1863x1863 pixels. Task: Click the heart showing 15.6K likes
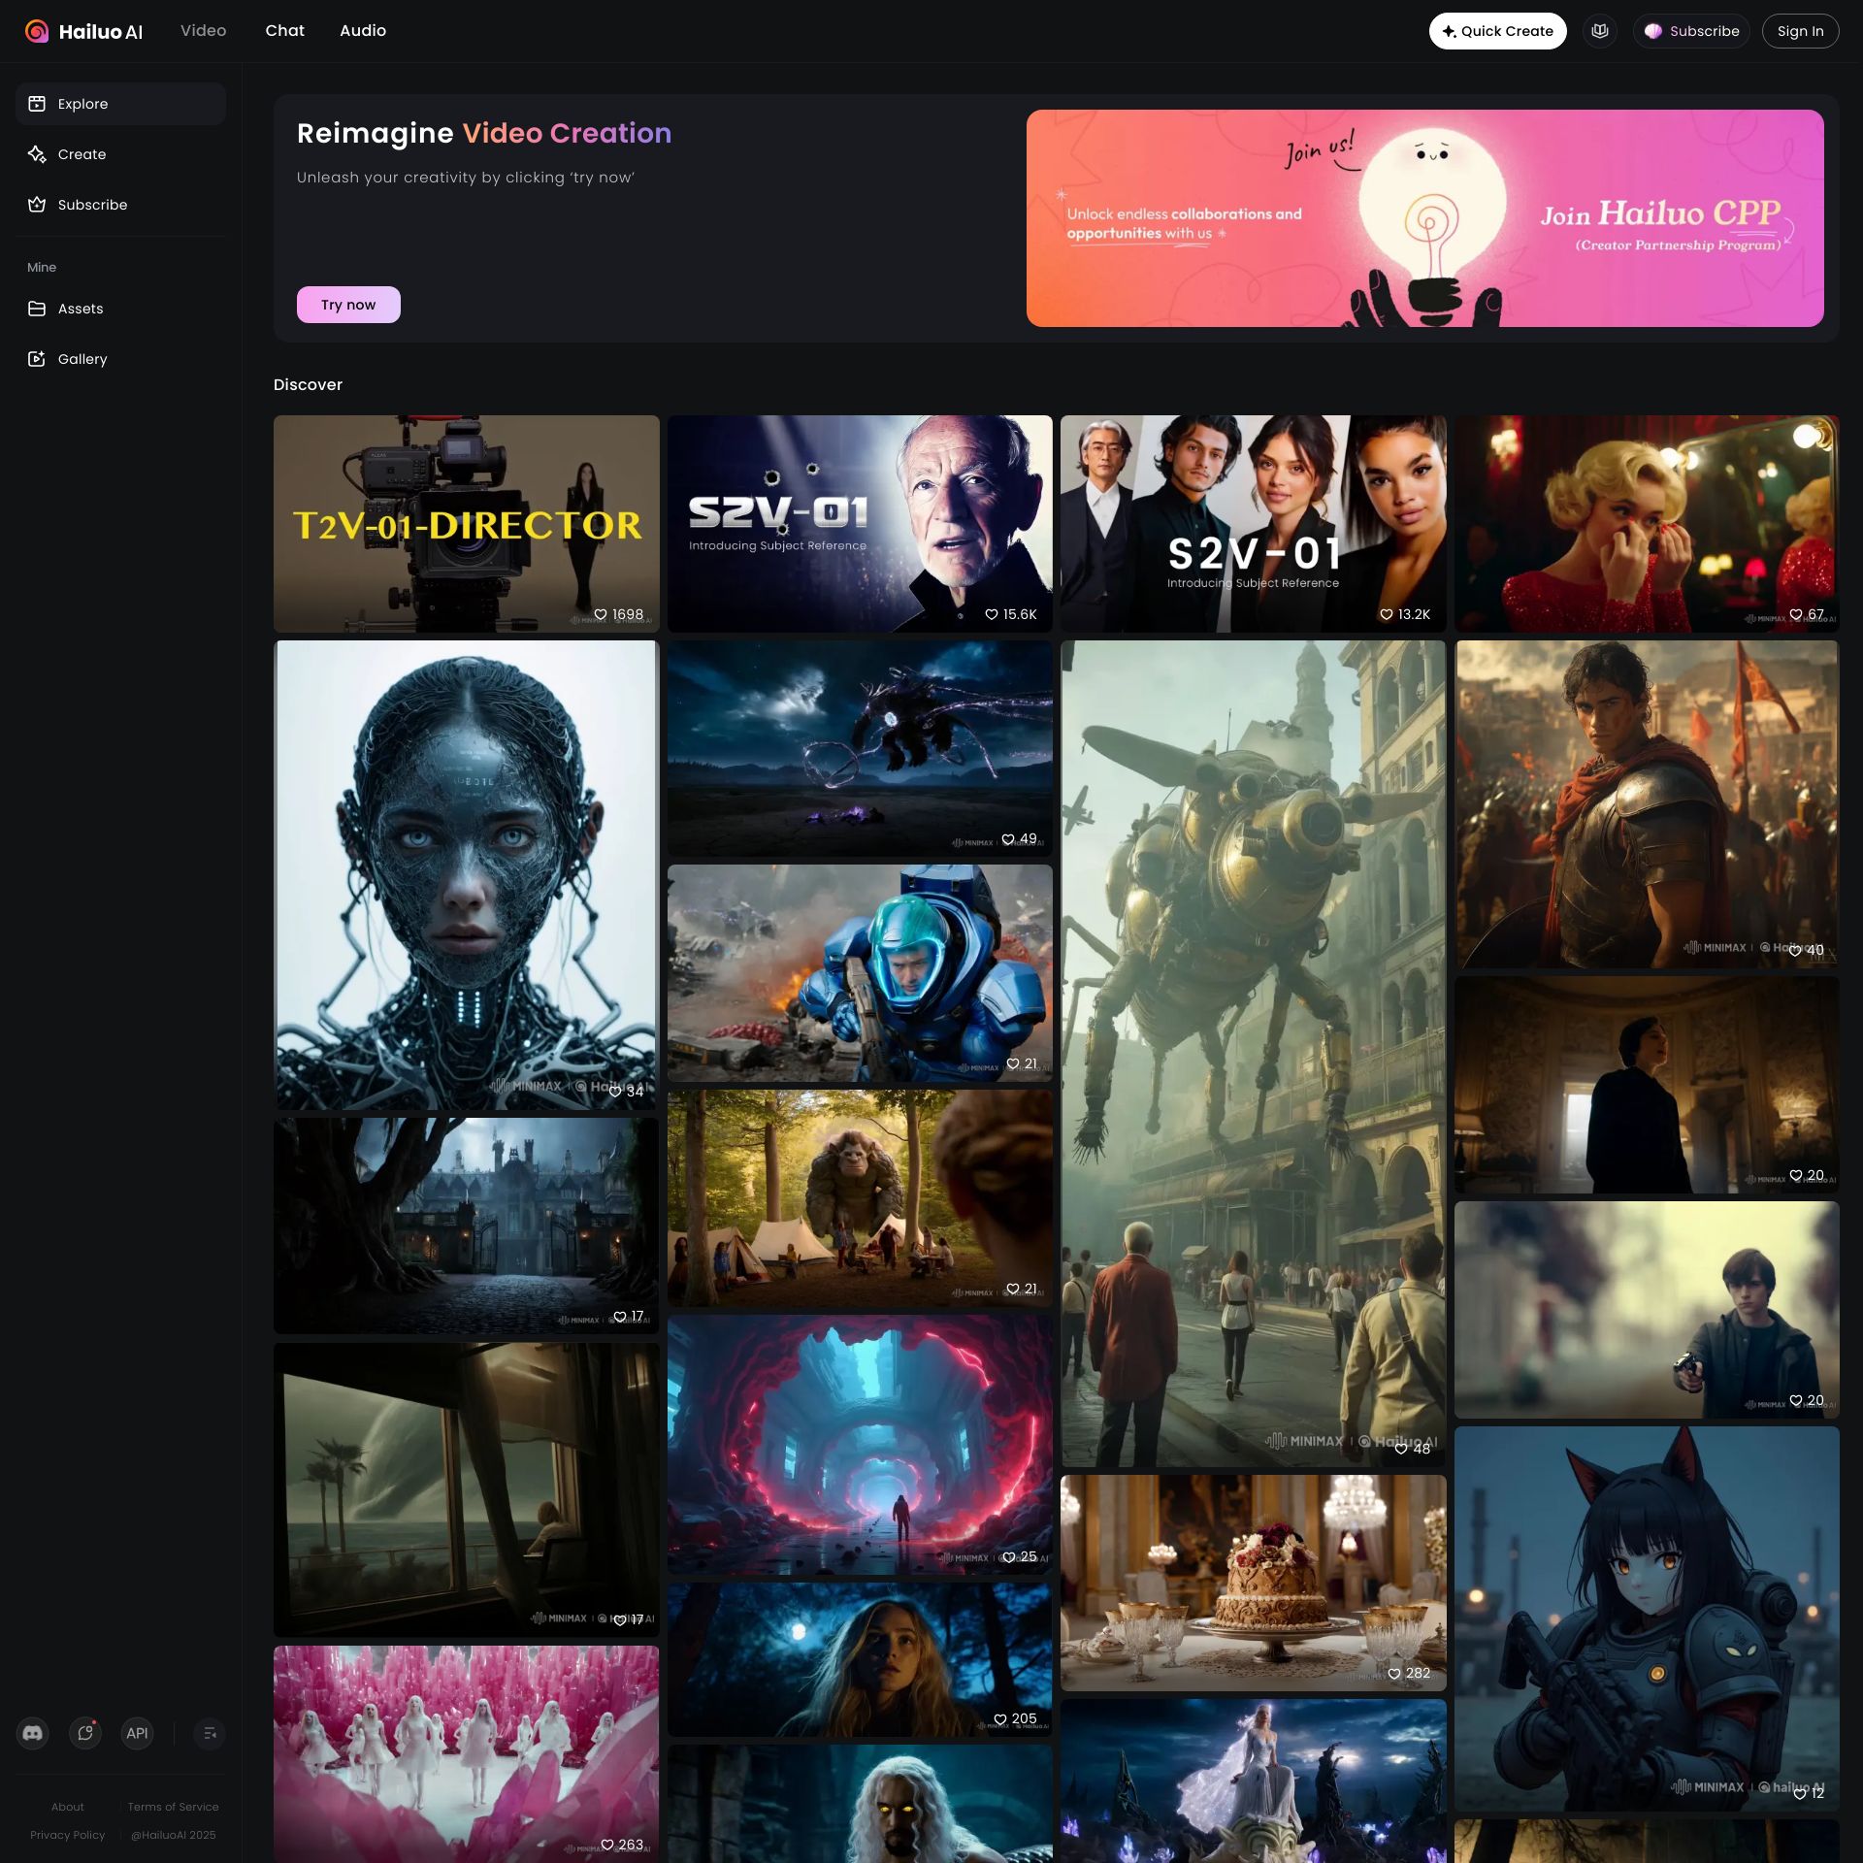pos(992,614)
